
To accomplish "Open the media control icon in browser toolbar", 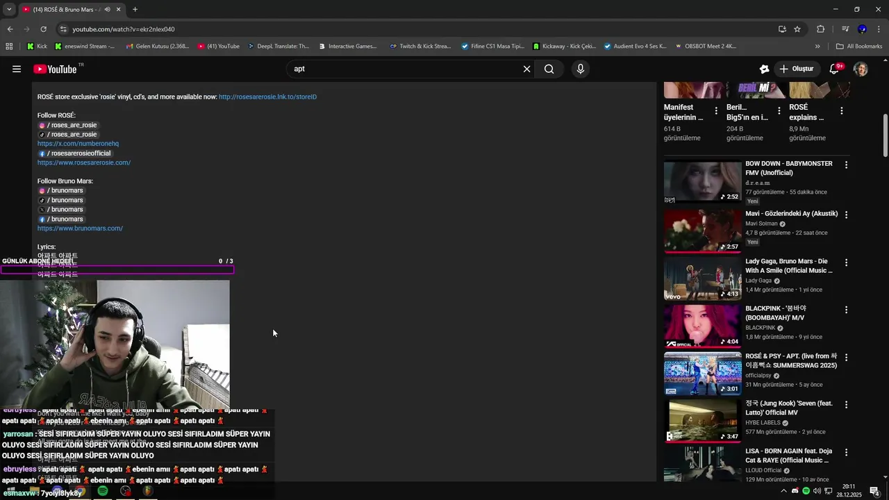I will tap(845, 29).
